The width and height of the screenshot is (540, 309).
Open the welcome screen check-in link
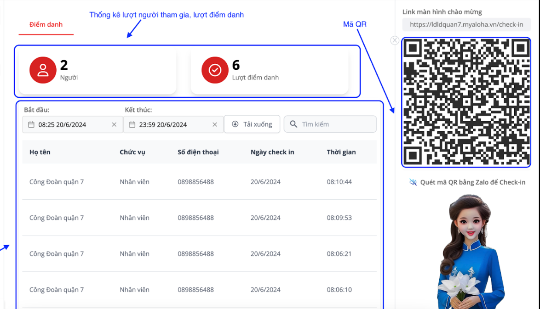[466, 25]
